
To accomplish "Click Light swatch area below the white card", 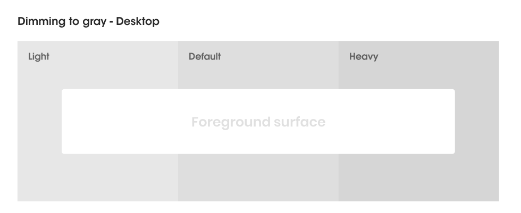I will click(98, 177).
